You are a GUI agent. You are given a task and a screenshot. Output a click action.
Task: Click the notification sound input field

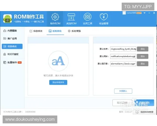(123, 56)
